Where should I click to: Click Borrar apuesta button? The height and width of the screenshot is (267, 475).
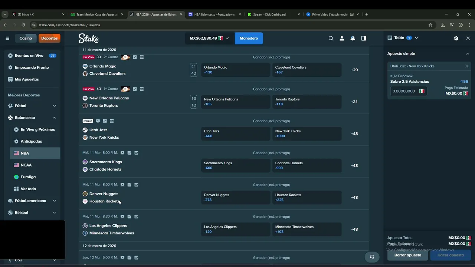(408, 255)
